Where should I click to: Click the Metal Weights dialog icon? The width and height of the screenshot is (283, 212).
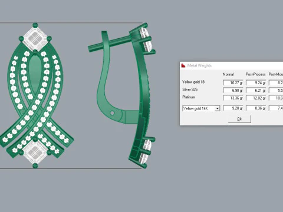click(x=183, y=65)
